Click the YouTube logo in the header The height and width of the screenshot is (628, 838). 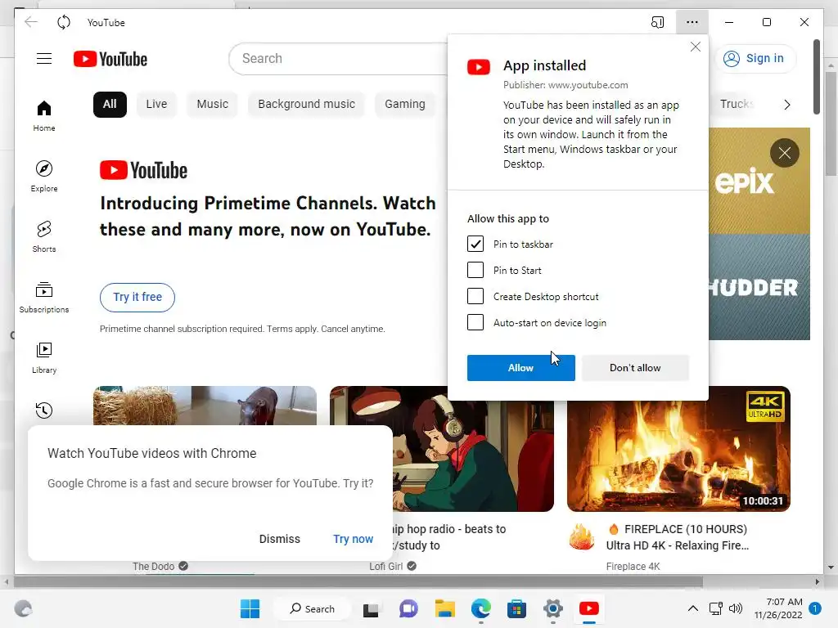pos(110,59)
